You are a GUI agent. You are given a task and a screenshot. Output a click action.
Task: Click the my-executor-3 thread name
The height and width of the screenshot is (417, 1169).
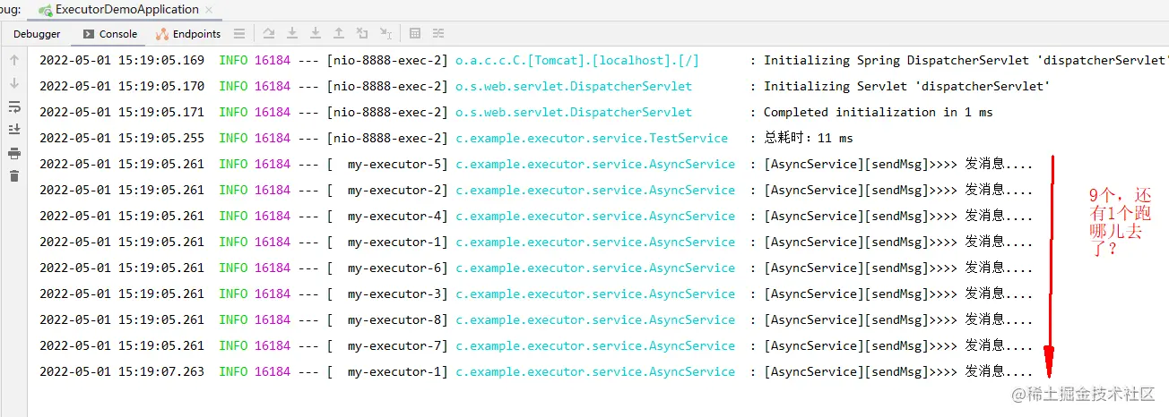click(394, 294)
